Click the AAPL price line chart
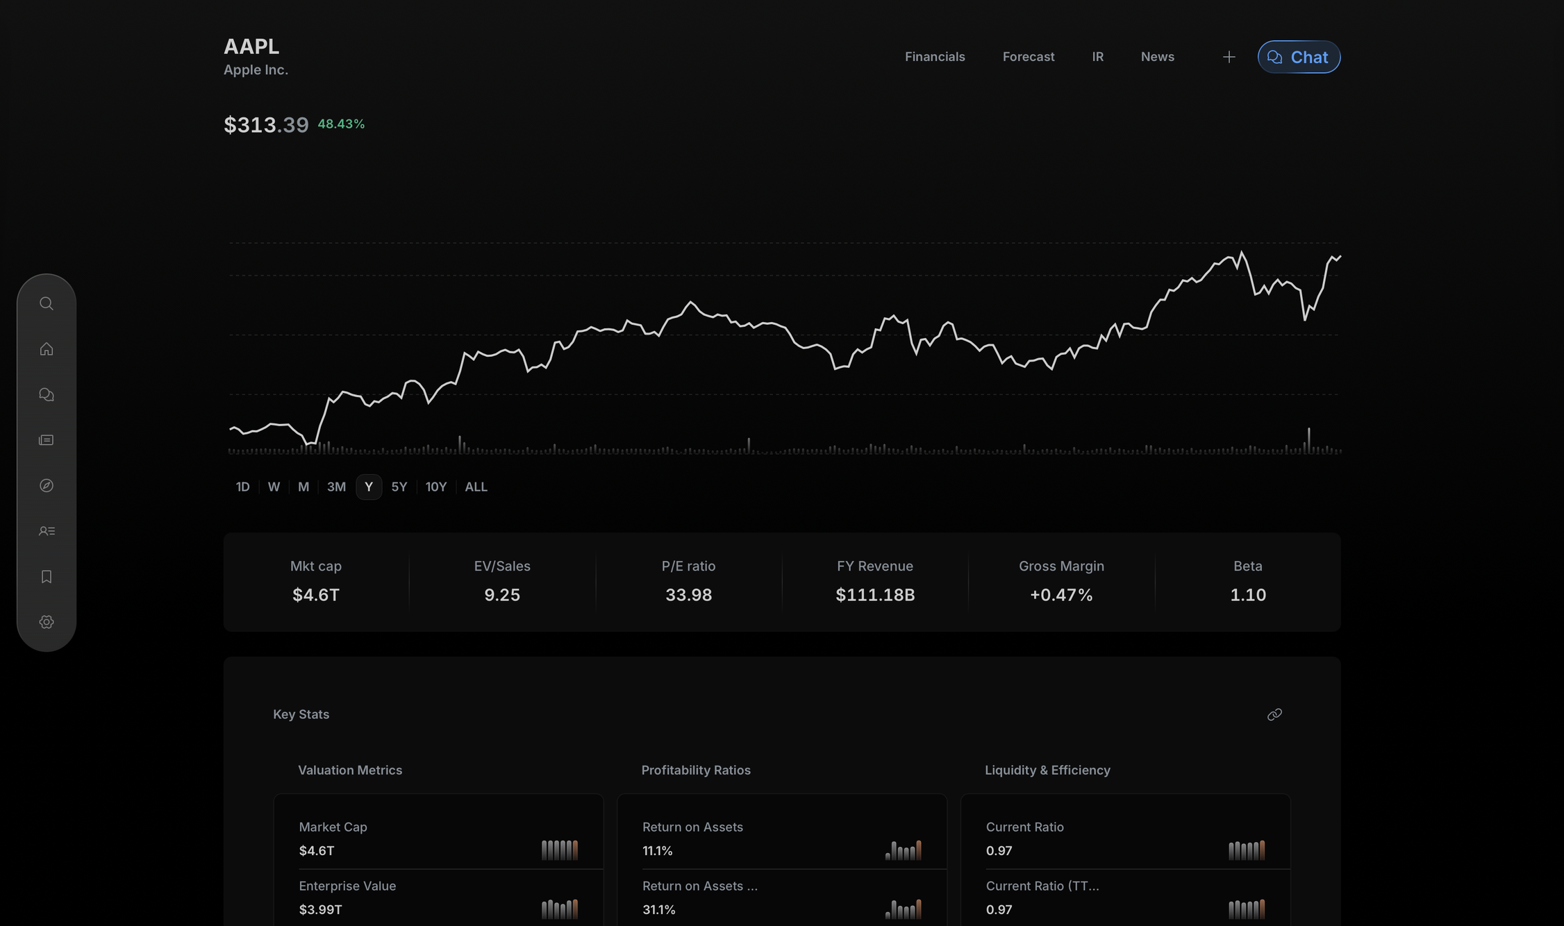Screen dimensions: 1564x926 (x=785, y=347)
